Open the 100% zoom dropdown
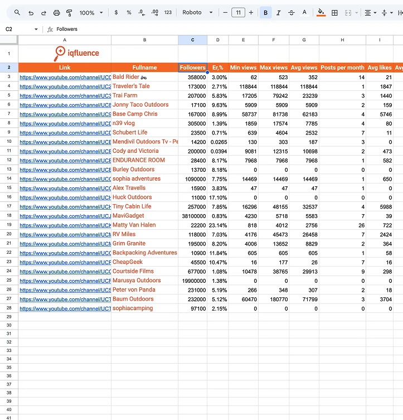Screen dimensions: 403x420 pyautogui.click(x=91, y=13)
